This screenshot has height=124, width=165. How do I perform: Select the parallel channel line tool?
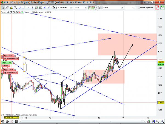click(49, 8)
